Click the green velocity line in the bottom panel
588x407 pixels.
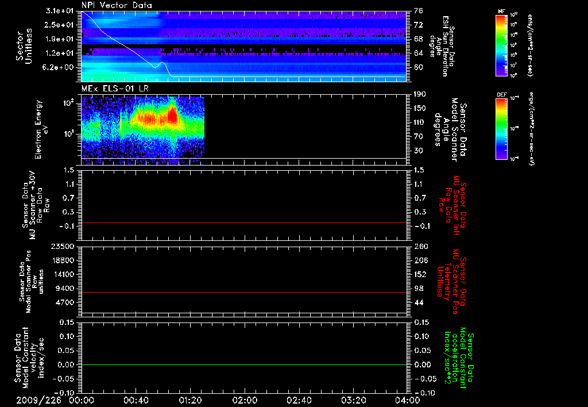click(243, 364)
